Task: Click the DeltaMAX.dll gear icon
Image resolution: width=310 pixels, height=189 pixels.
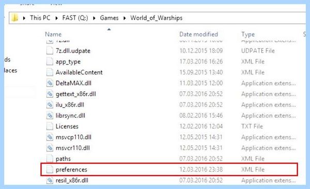Action: pyautogui.click(x=50, y=83)
